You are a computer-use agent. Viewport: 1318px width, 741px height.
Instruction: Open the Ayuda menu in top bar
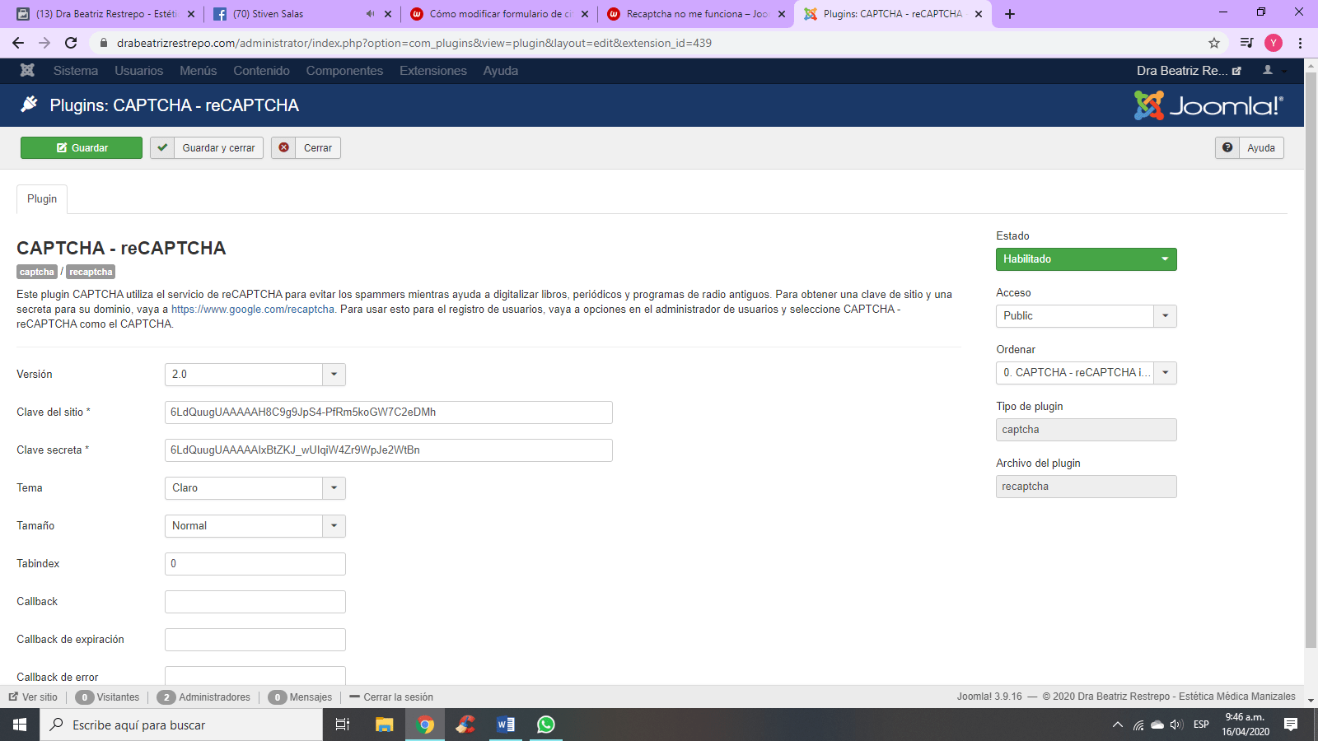coord(501,71)
